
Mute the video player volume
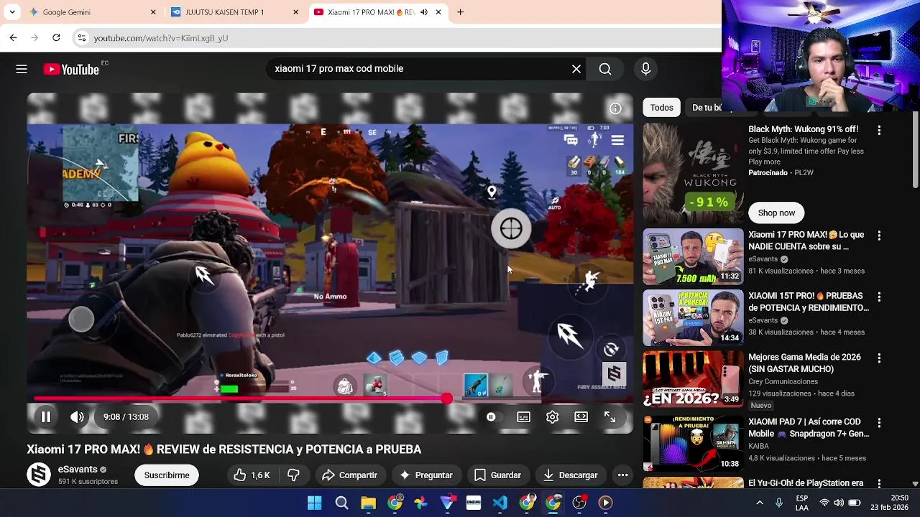pyautogui.click(x=77, y=416)
